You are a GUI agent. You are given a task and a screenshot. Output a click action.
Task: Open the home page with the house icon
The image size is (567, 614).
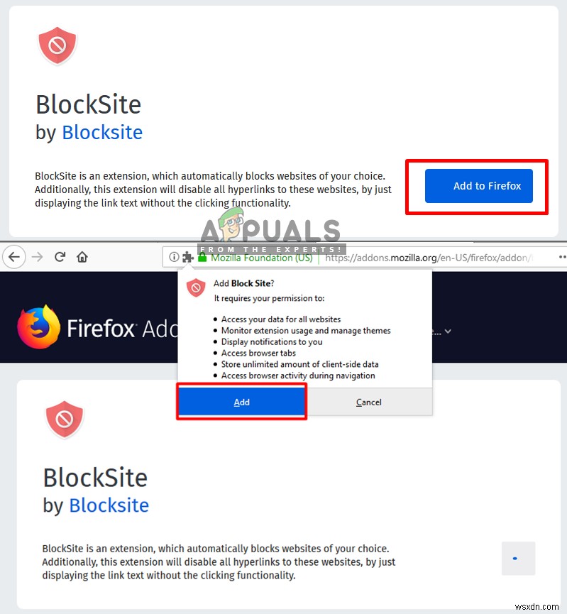tap(82, 257)
